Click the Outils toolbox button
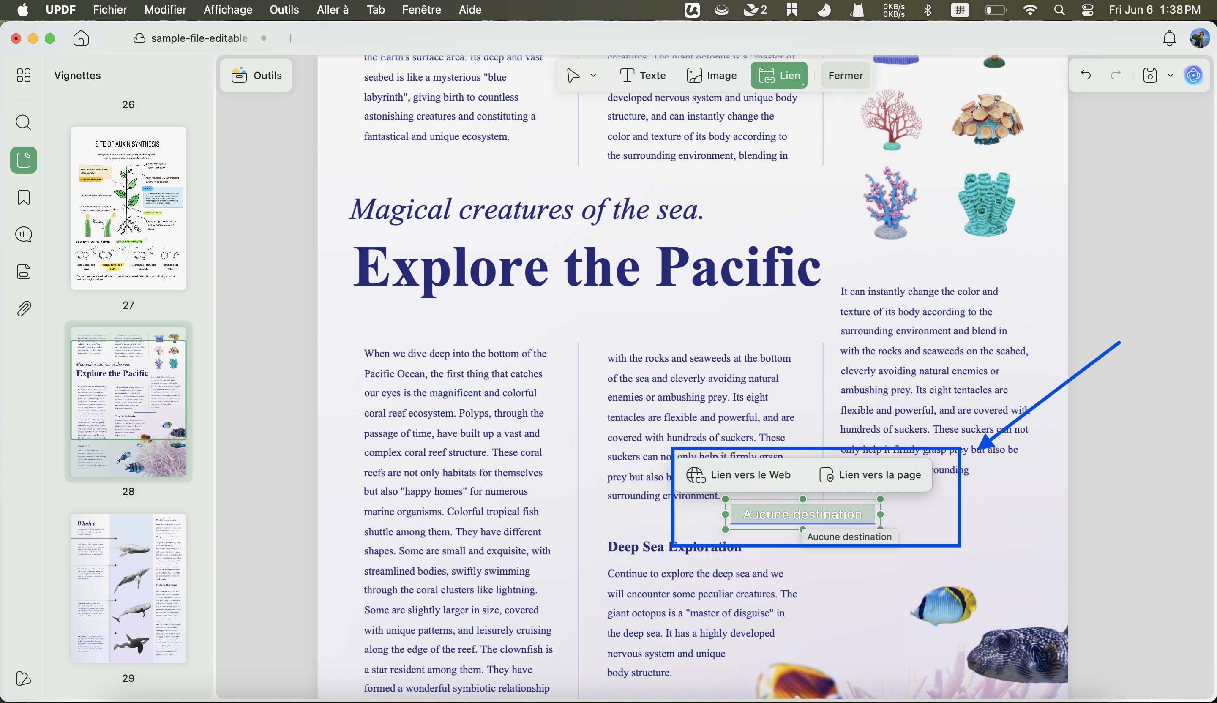This screenshot has height=703, width=1217. [x=256, y=75]
